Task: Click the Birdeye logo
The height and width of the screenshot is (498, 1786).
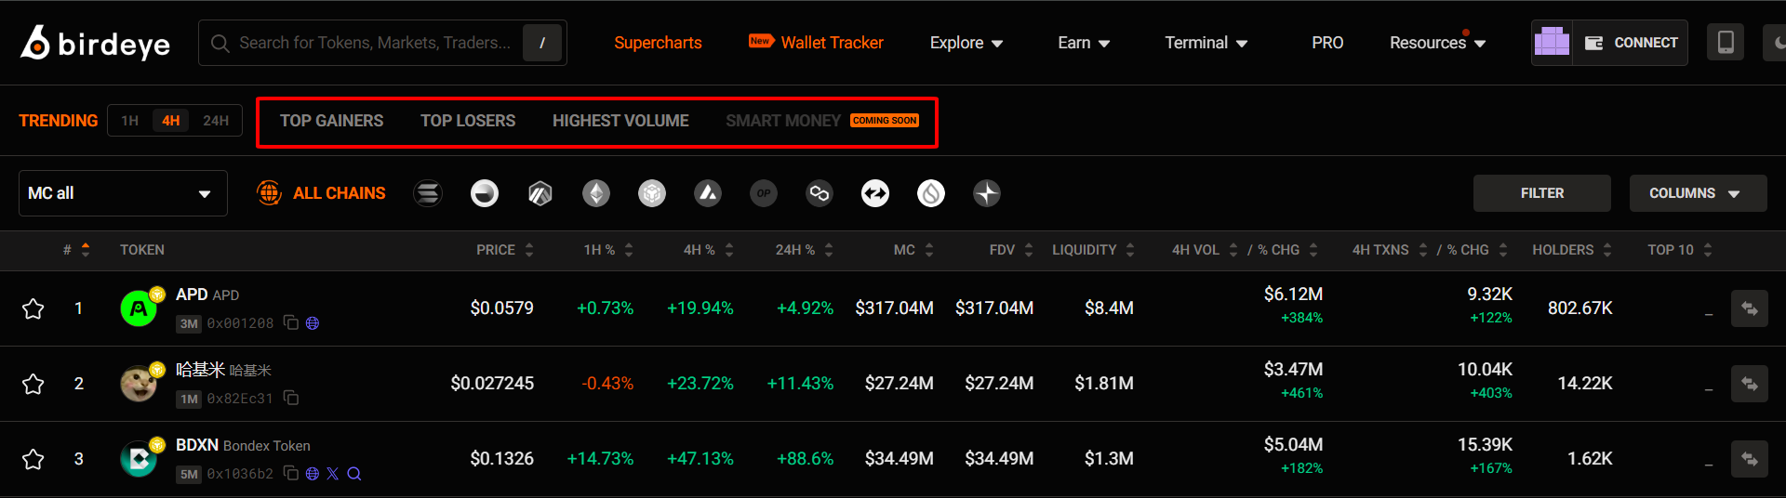Action: 95,43
